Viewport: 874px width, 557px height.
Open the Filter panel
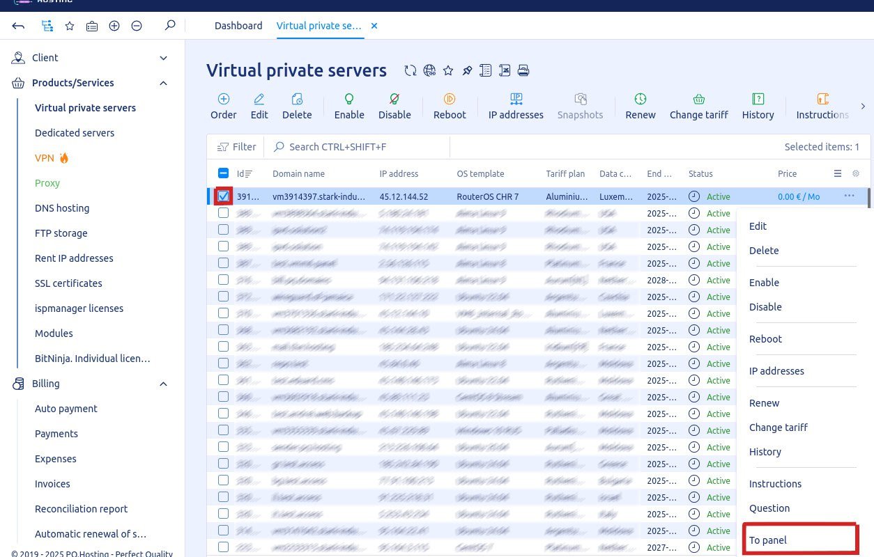(x=237, y=147)
